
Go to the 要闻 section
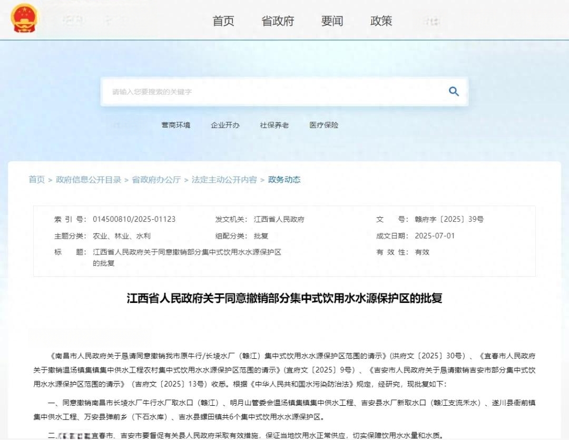[332, 21]
